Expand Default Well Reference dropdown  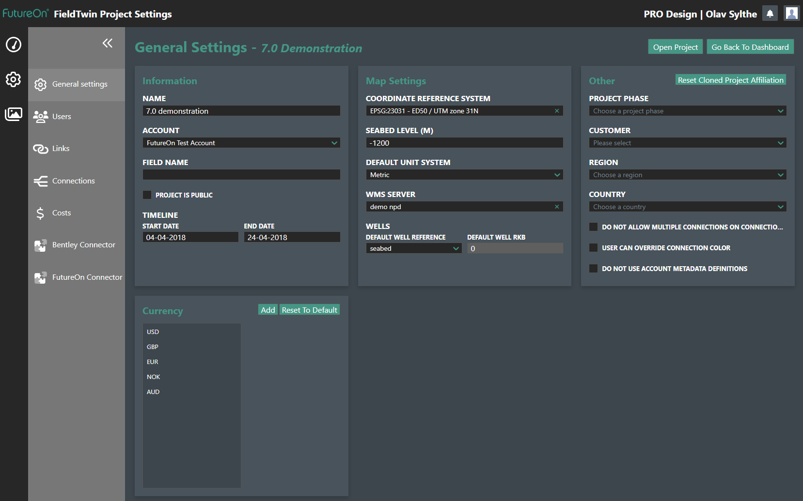[x=413, y=248]
